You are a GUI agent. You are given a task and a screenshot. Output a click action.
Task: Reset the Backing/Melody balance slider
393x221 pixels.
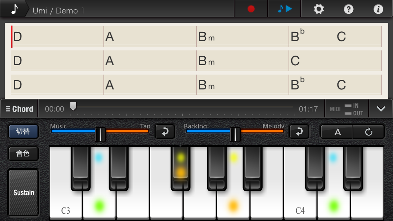tap(299, 132)
